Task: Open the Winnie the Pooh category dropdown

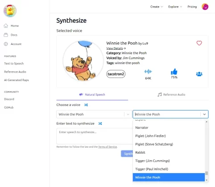Action: 94,114
